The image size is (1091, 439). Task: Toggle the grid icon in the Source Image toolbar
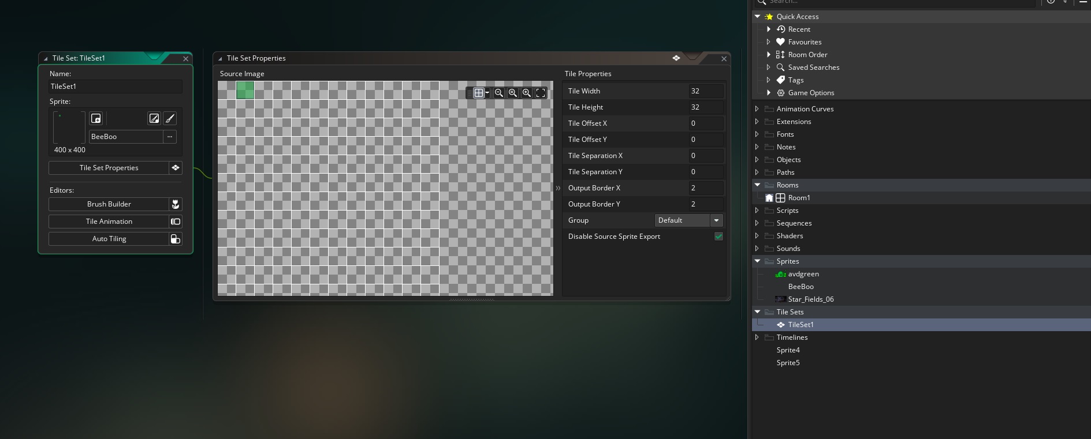click(x=478, y=93)
